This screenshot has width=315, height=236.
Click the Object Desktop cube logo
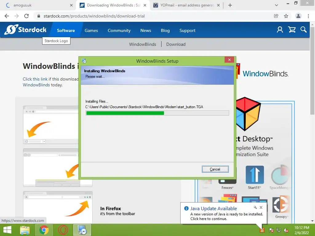point(249,114)
